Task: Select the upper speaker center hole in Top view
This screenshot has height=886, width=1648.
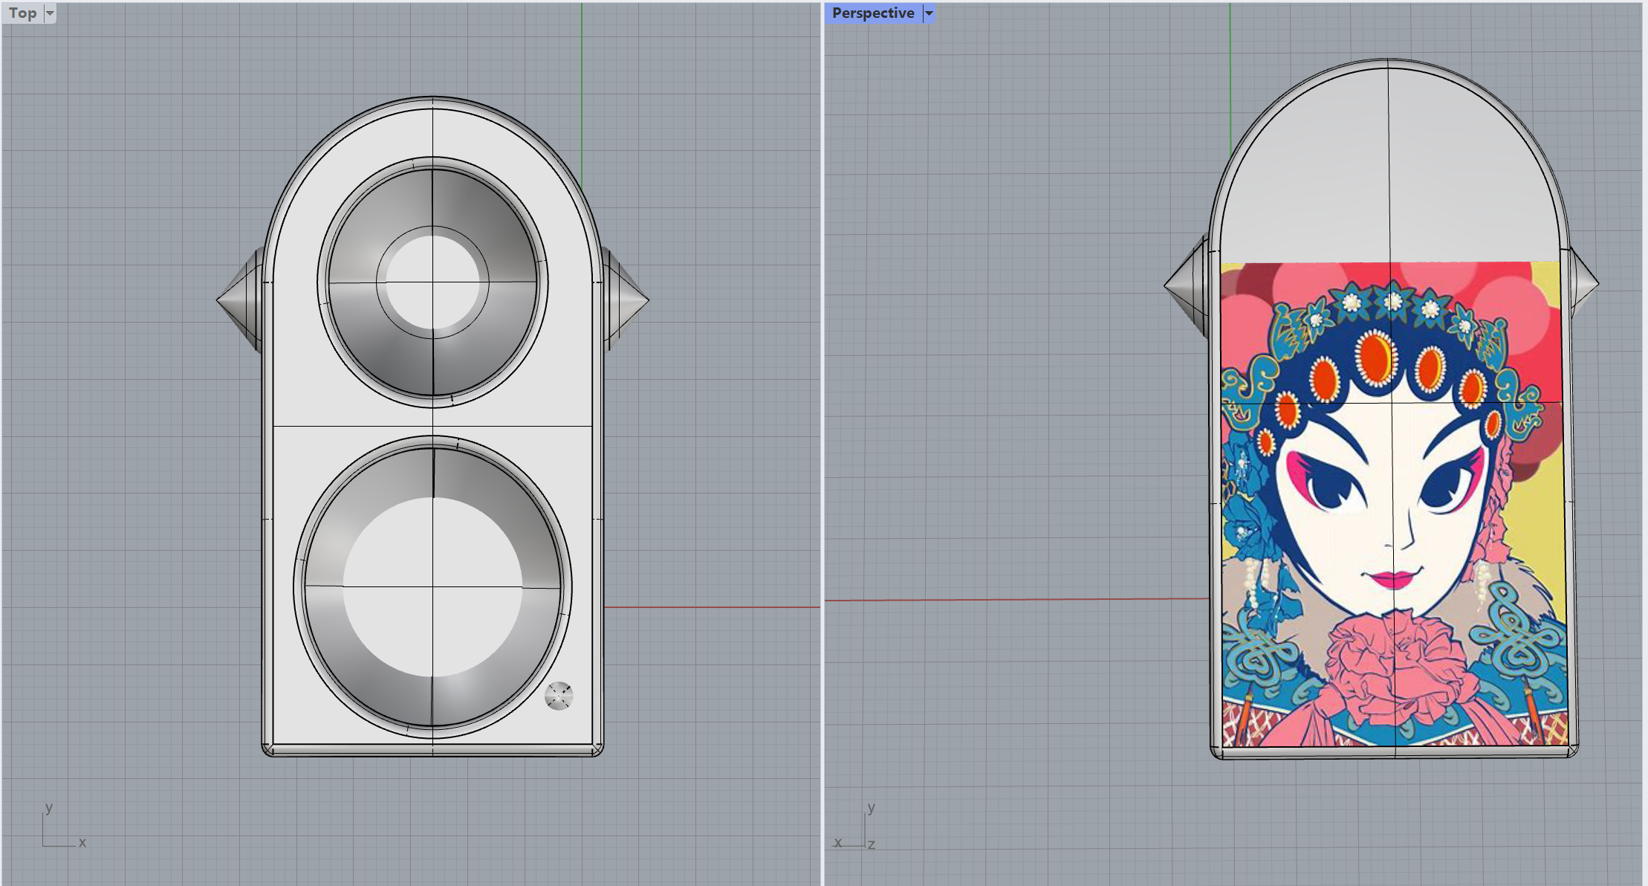Action: [x=432, y=282]
